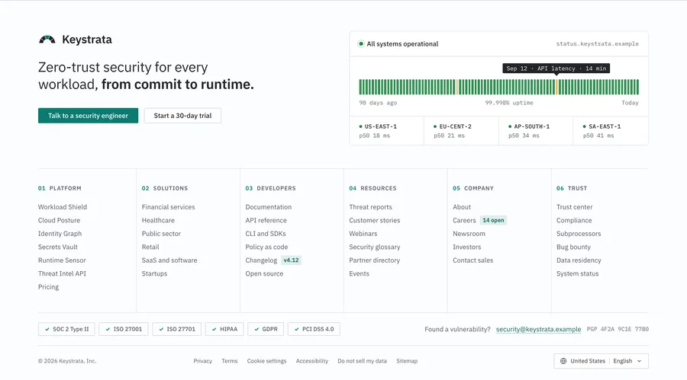Click the EU-CENT-2 region cell
This screenshot has height=380, width=687.
pos(461,131)
